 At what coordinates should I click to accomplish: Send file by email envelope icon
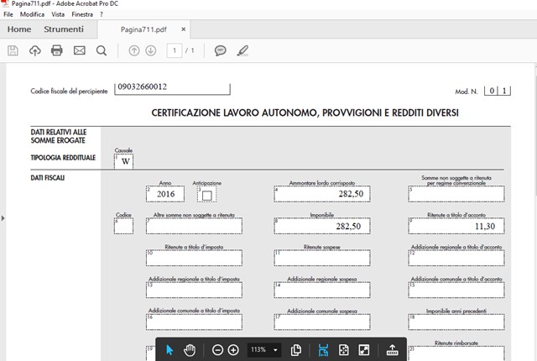click(x=80, y=50)
